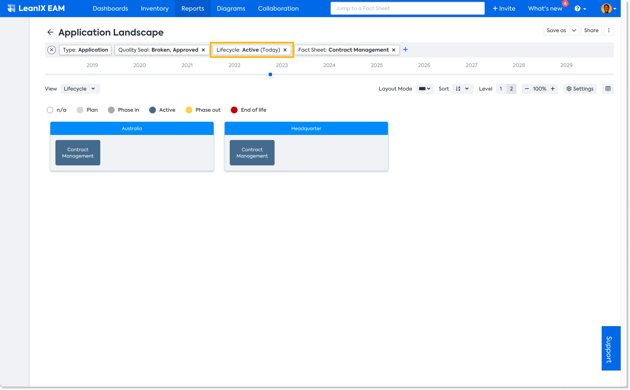Toggle the n/a legend item
630x390 pixels.
(57, 110)
